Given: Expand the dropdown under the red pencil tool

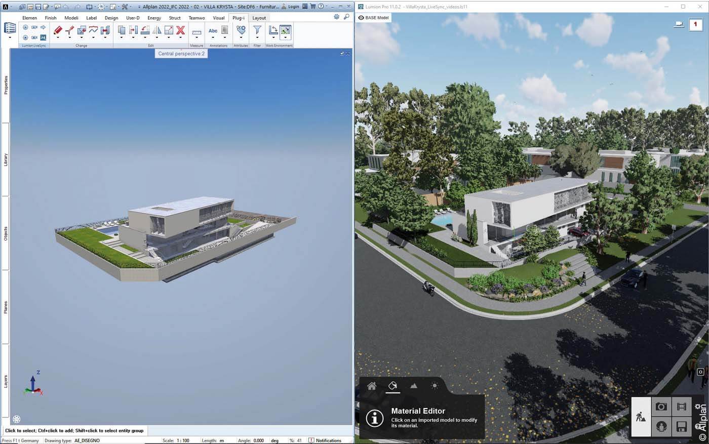Looking at the screenshot, I should (x=58, y=38).
